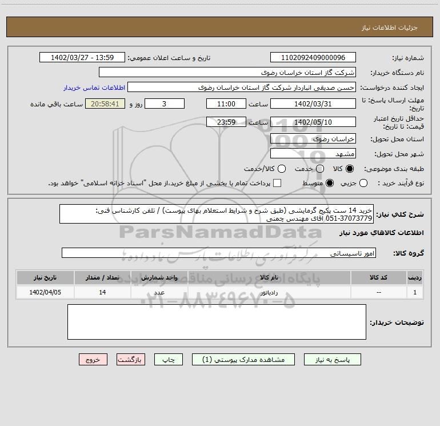
Task: Click the remaining time countdown 20:58:41
Action: coord(105,103)
